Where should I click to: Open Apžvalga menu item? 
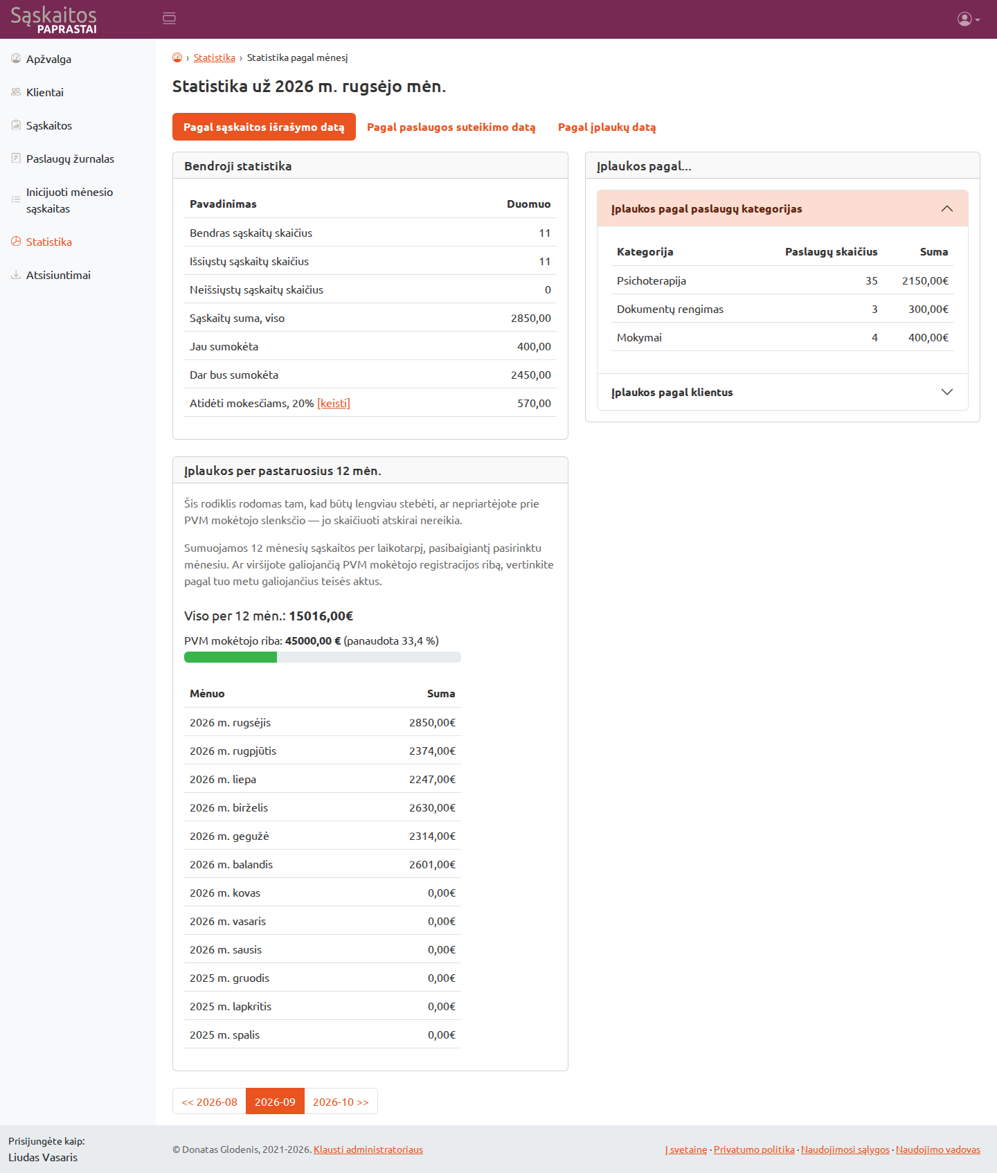click(78, 59)
